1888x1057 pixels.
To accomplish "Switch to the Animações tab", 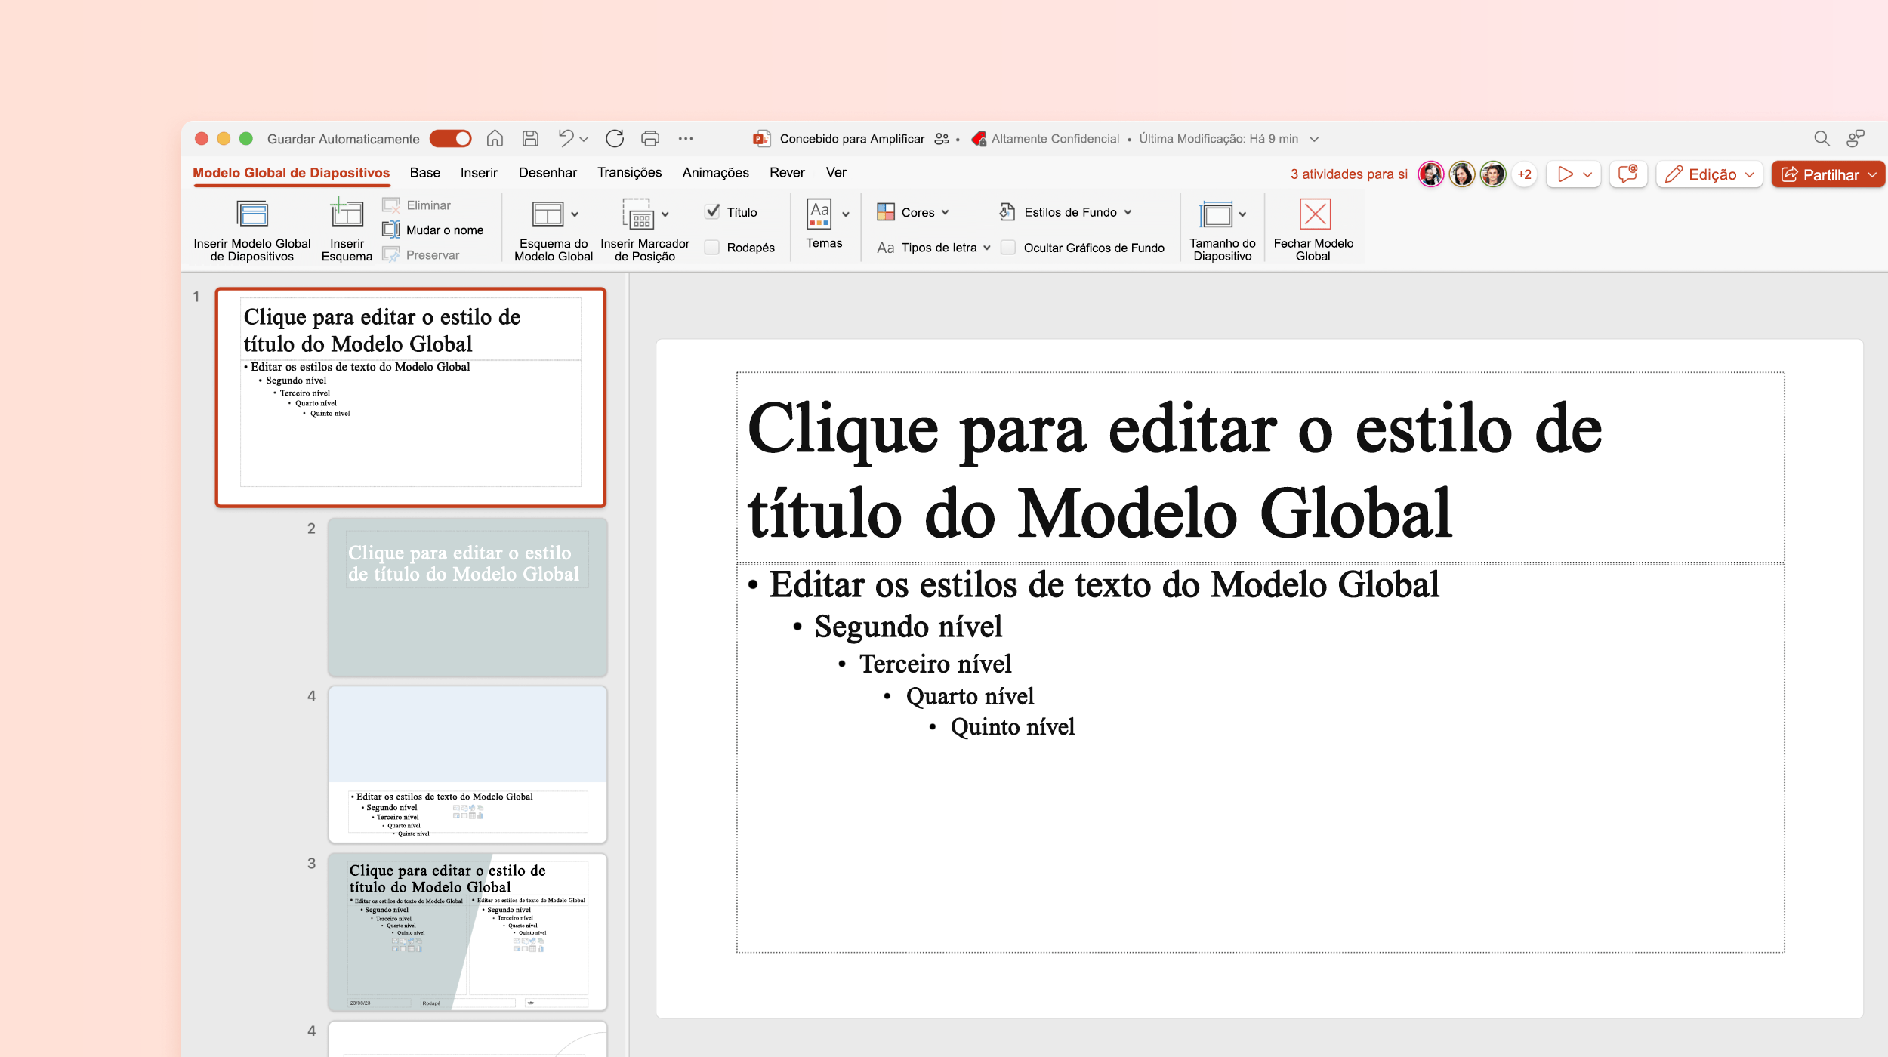I will pyautogui.click(x=715, y=173).
